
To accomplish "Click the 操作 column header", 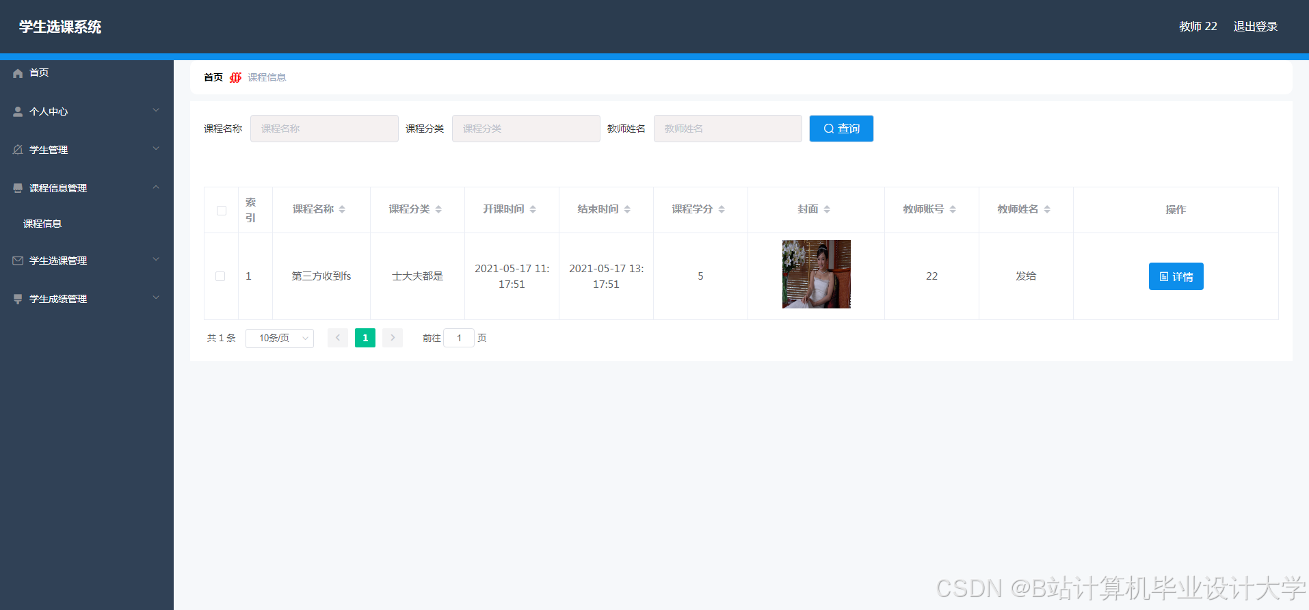I will (1176, 210).
